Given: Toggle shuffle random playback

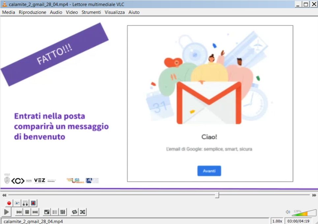Looking at the screenshot, I should 82,212.
